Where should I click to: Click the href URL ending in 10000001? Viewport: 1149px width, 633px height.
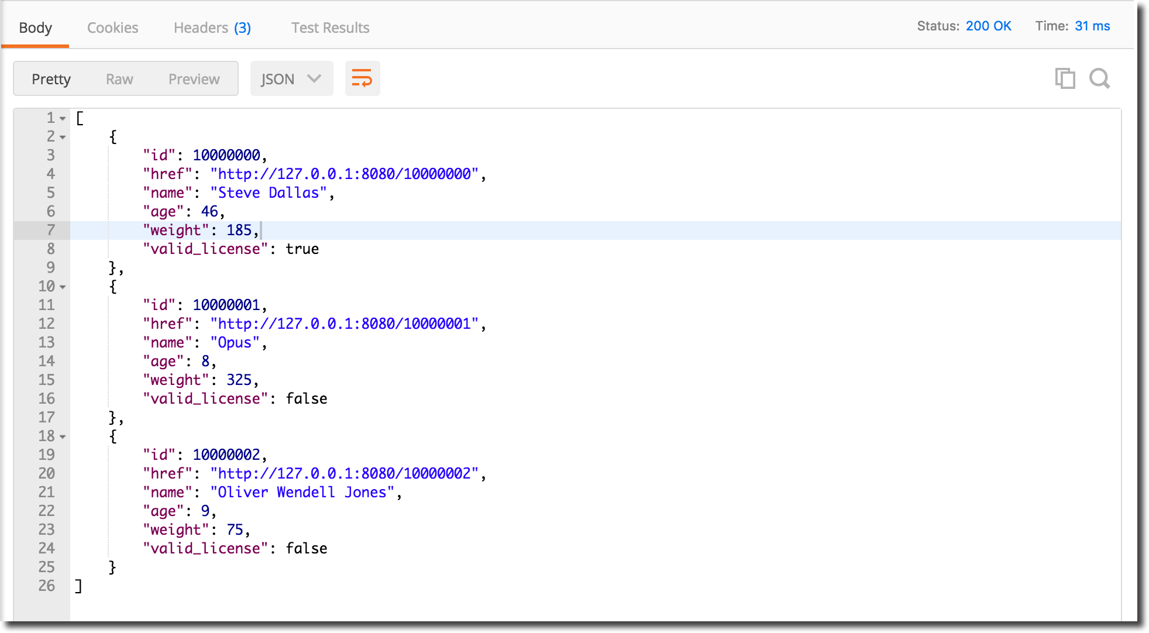click(345, 324)
